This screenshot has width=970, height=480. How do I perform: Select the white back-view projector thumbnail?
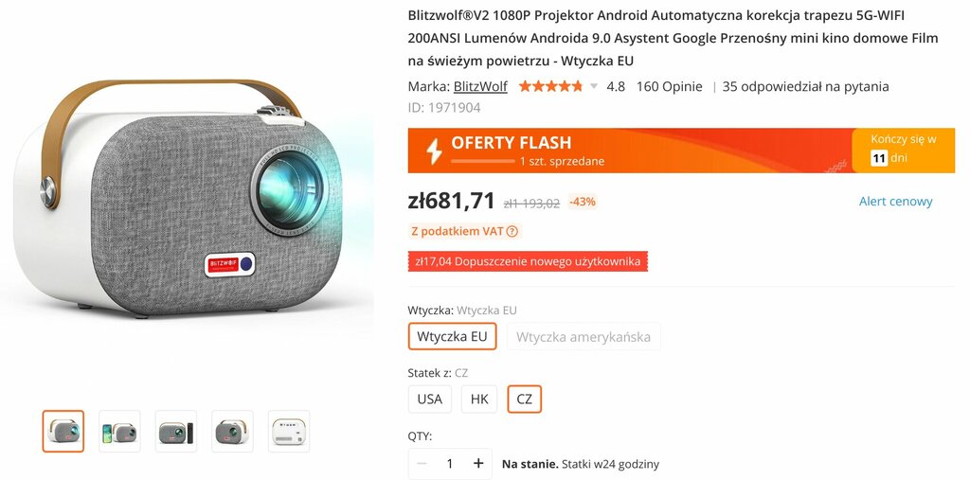click(289, 431)
